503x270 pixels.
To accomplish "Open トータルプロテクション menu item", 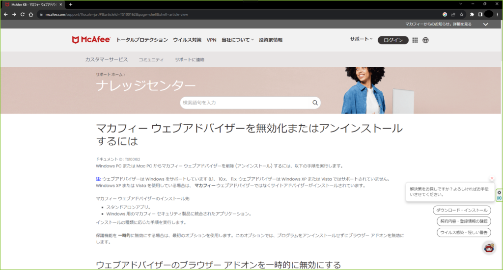I will 142,40.
